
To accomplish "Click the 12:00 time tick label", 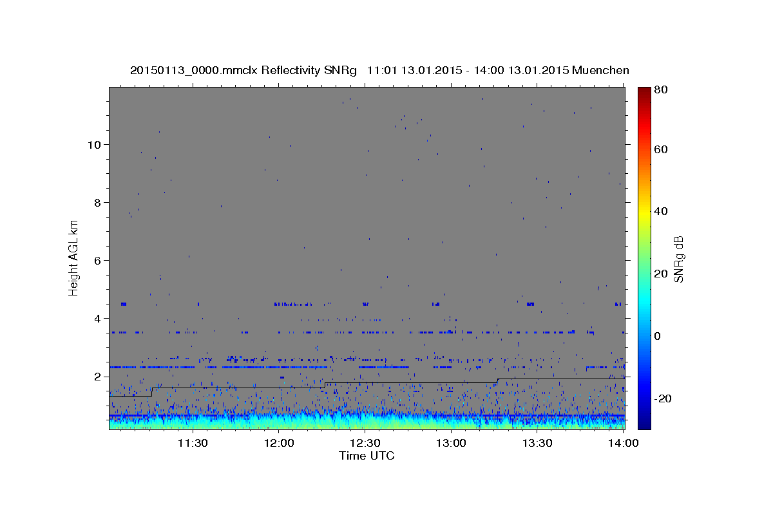I will point(279,444).
